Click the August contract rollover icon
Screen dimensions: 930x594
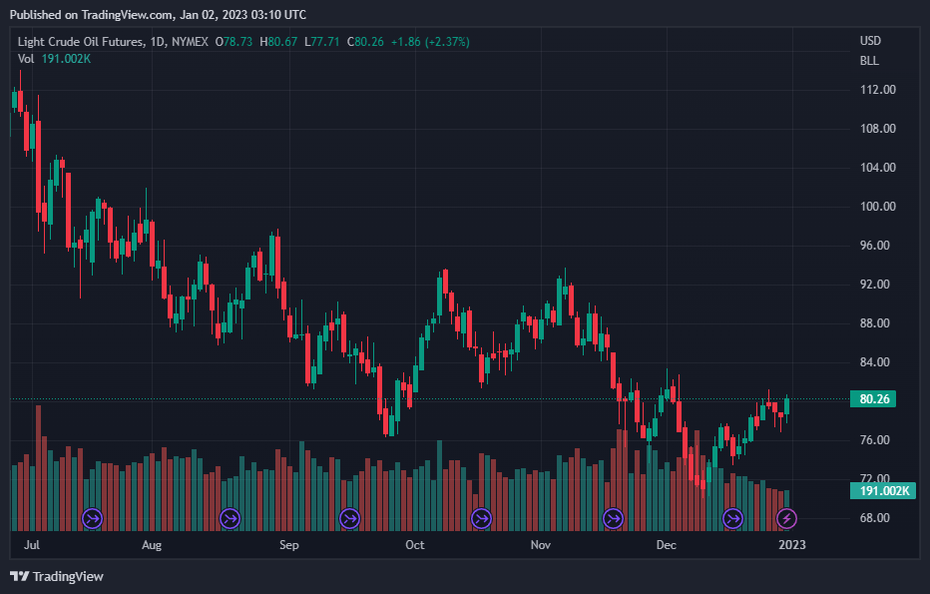pos(230,519)
